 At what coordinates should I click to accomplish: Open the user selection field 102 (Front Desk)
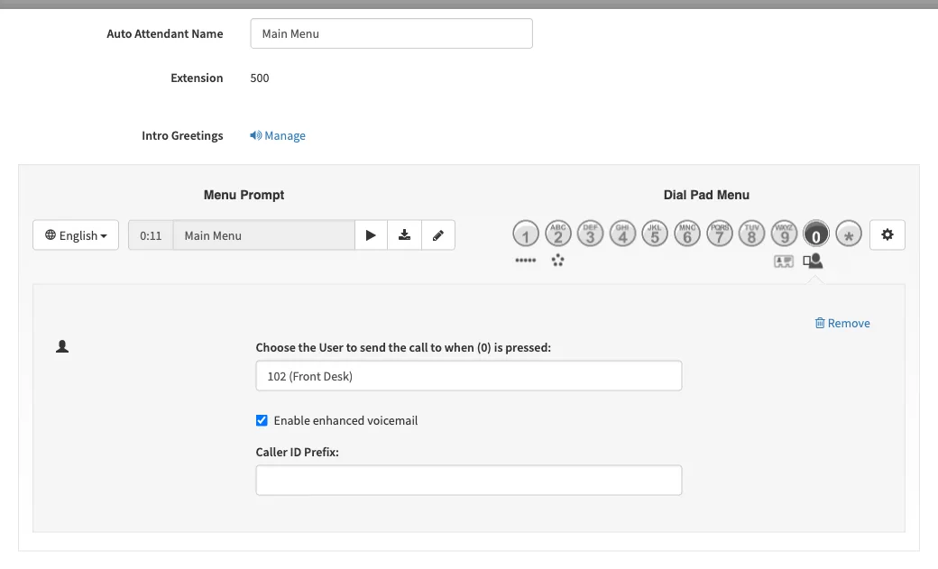[x=469, y=376]
